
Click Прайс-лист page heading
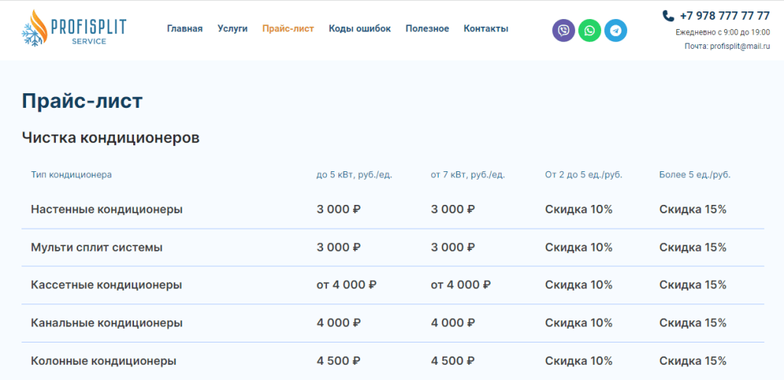[x=82, y=101]
